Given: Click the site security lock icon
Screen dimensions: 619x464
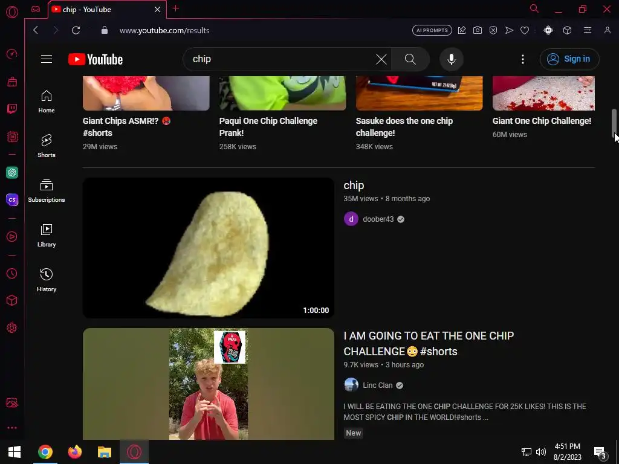Looking at the screenshot, I should click(x=104, y=30).
